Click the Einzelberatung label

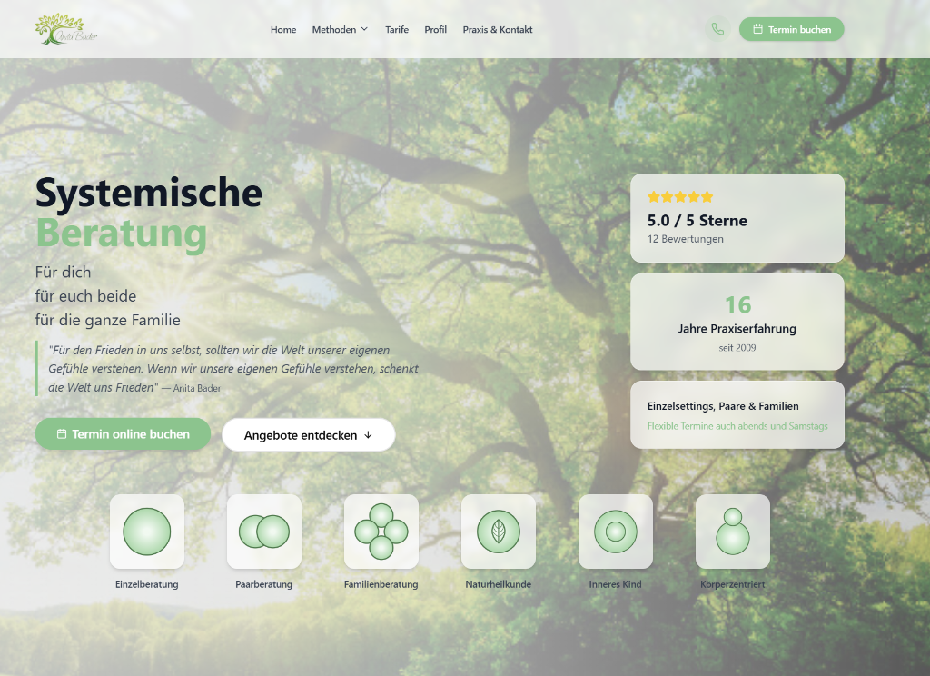147,584
